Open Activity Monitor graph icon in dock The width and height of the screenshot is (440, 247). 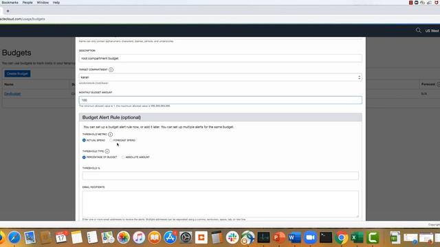click(263, 237)
